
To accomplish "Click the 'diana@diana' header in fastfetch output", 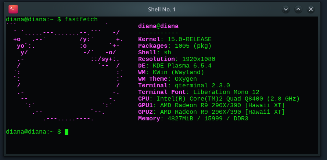I will pyautogui.click(x=158, y=26).
